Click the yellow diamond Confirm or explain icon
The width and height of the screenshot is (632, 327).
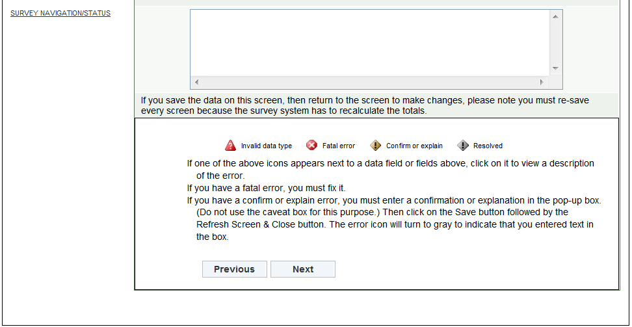click(376, 146)
